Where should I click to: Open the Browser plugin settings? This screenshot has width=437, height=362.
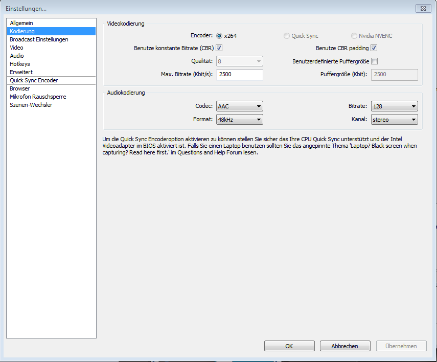[51, 88]
